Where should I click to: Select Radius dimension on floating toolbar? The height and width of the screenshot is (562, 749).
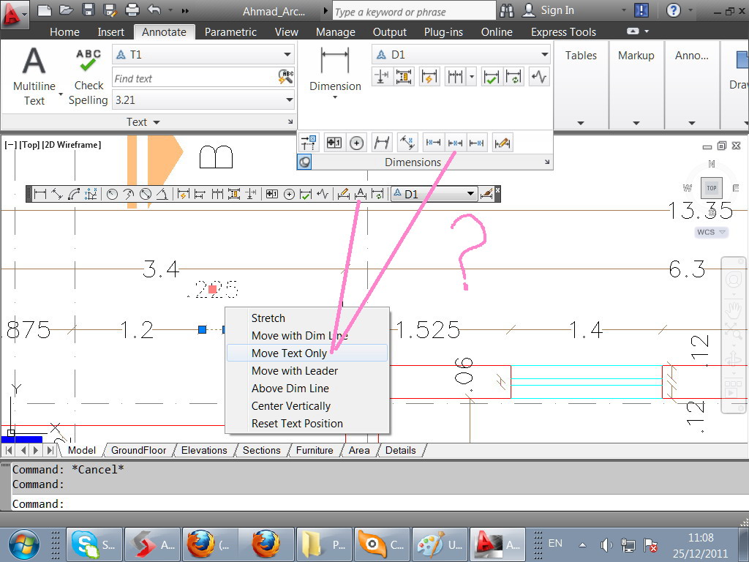pos(112,194)
